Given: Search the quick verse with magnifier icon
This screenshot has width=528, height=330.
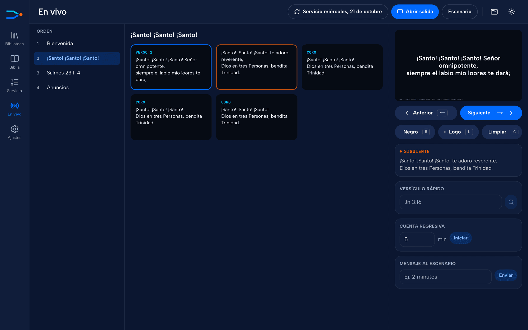Looking at the screenshot, I should [x=511, y=202].
